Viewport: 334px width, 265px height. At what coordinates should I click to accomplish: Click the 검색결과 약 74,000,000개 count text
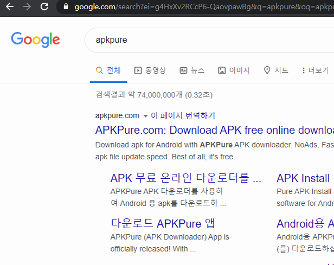coord(154,95)
